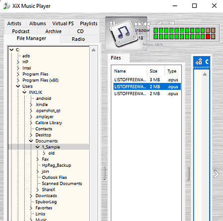Expand the old subfolder

click(44, 153)
